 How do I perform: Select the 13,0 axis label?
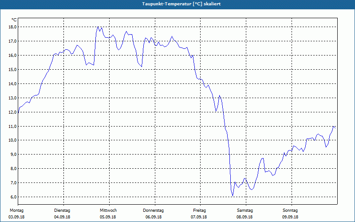click(12, 98)
